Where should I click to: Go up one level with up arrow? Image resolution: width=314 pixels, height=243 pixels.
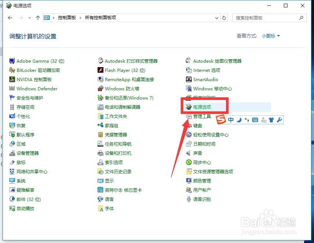(38, 18)
